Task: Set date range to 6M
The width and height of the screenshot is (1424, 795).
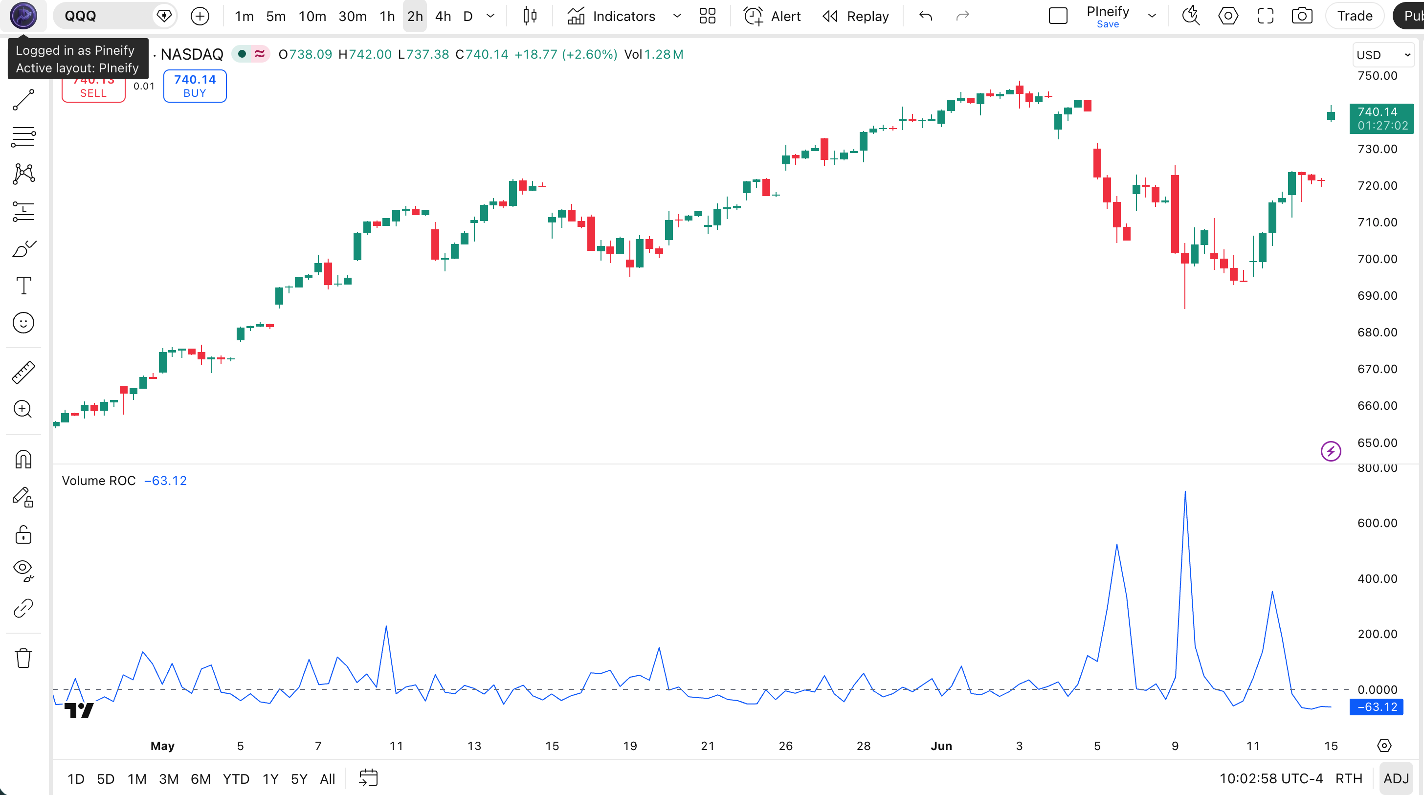Action: [200, 778]
